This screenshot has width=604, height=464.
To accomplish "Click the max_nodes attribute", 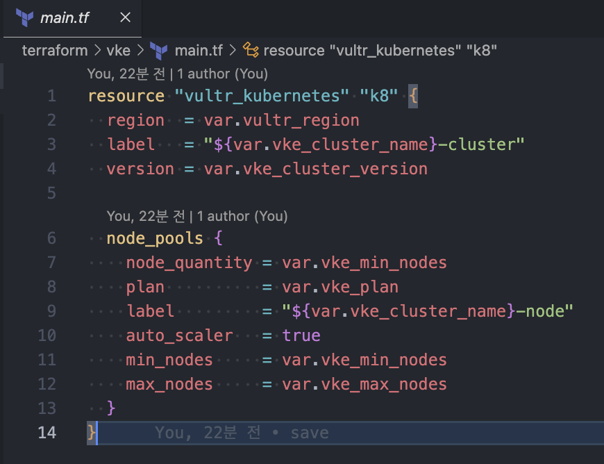I will 169,384.
